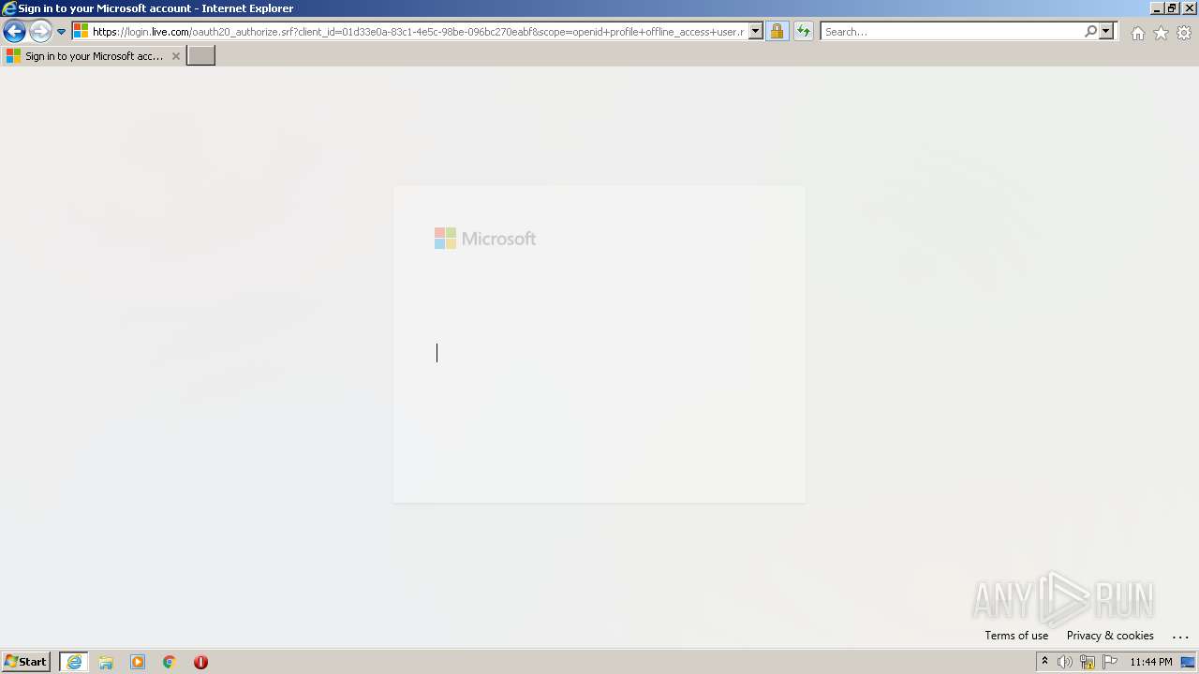Open the Windows Start menu
This screenshot has width=1199, height=674.
(x=26, y=662)
